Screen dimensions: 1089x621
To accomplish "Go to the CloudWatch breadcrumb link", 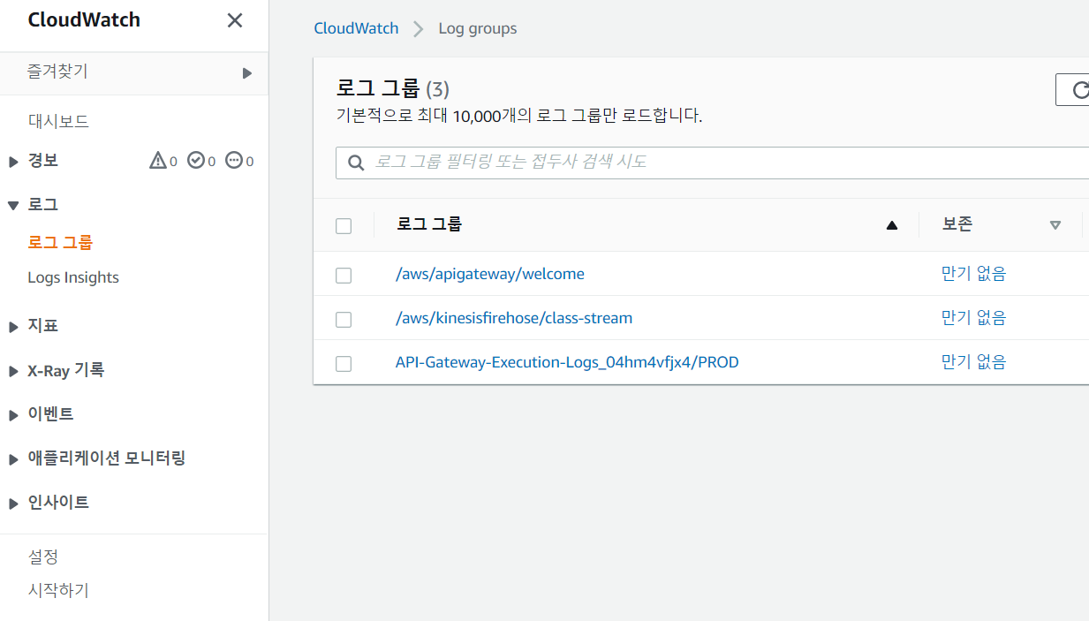I will tap(356, 28).
